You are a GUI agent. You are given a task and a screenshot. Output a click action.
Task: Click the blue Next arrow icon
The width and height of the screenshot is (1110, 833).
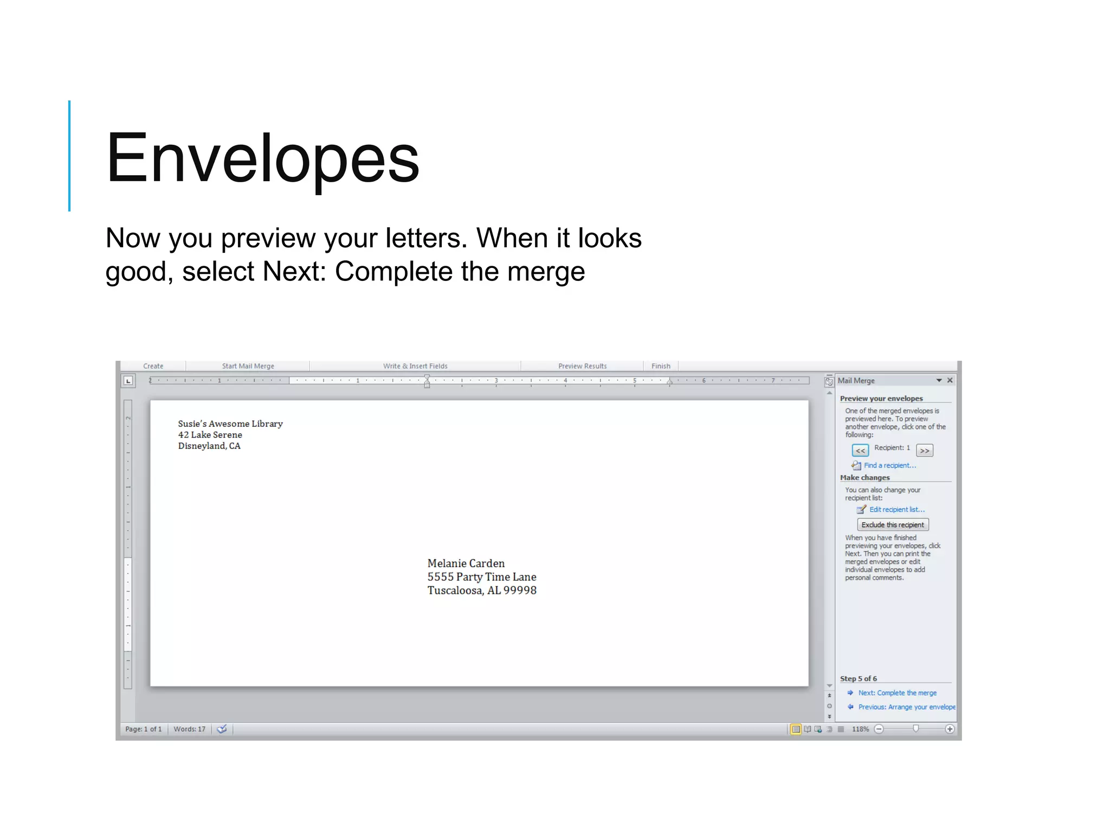click(x=850, y=693)
